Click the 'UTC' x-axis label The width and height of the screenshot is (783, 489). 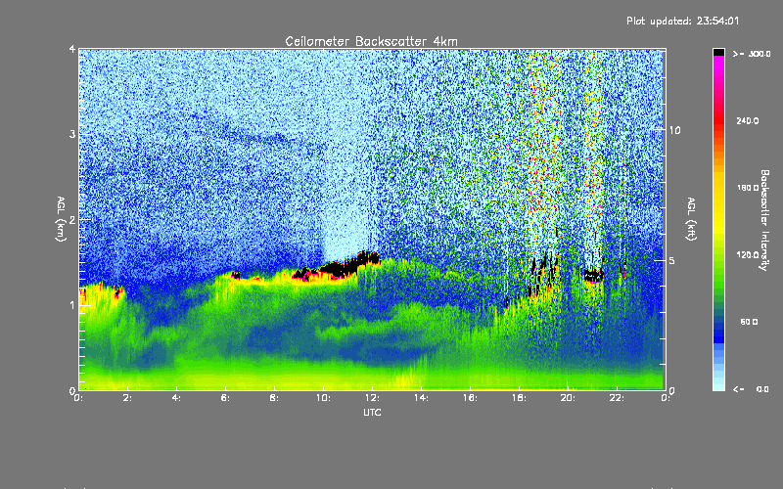click(372, 412)
